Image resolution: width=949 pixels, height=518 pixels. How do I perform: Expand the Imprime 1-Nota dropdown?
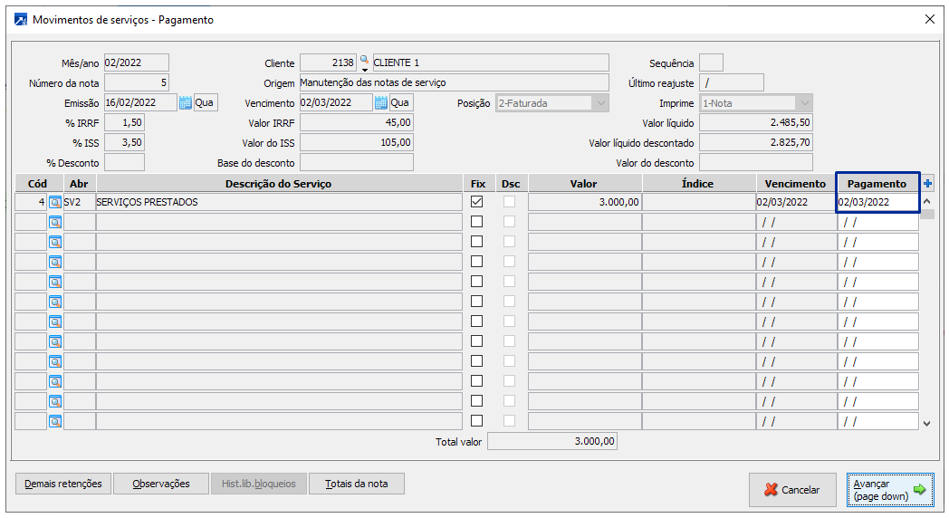coord(804,103)
